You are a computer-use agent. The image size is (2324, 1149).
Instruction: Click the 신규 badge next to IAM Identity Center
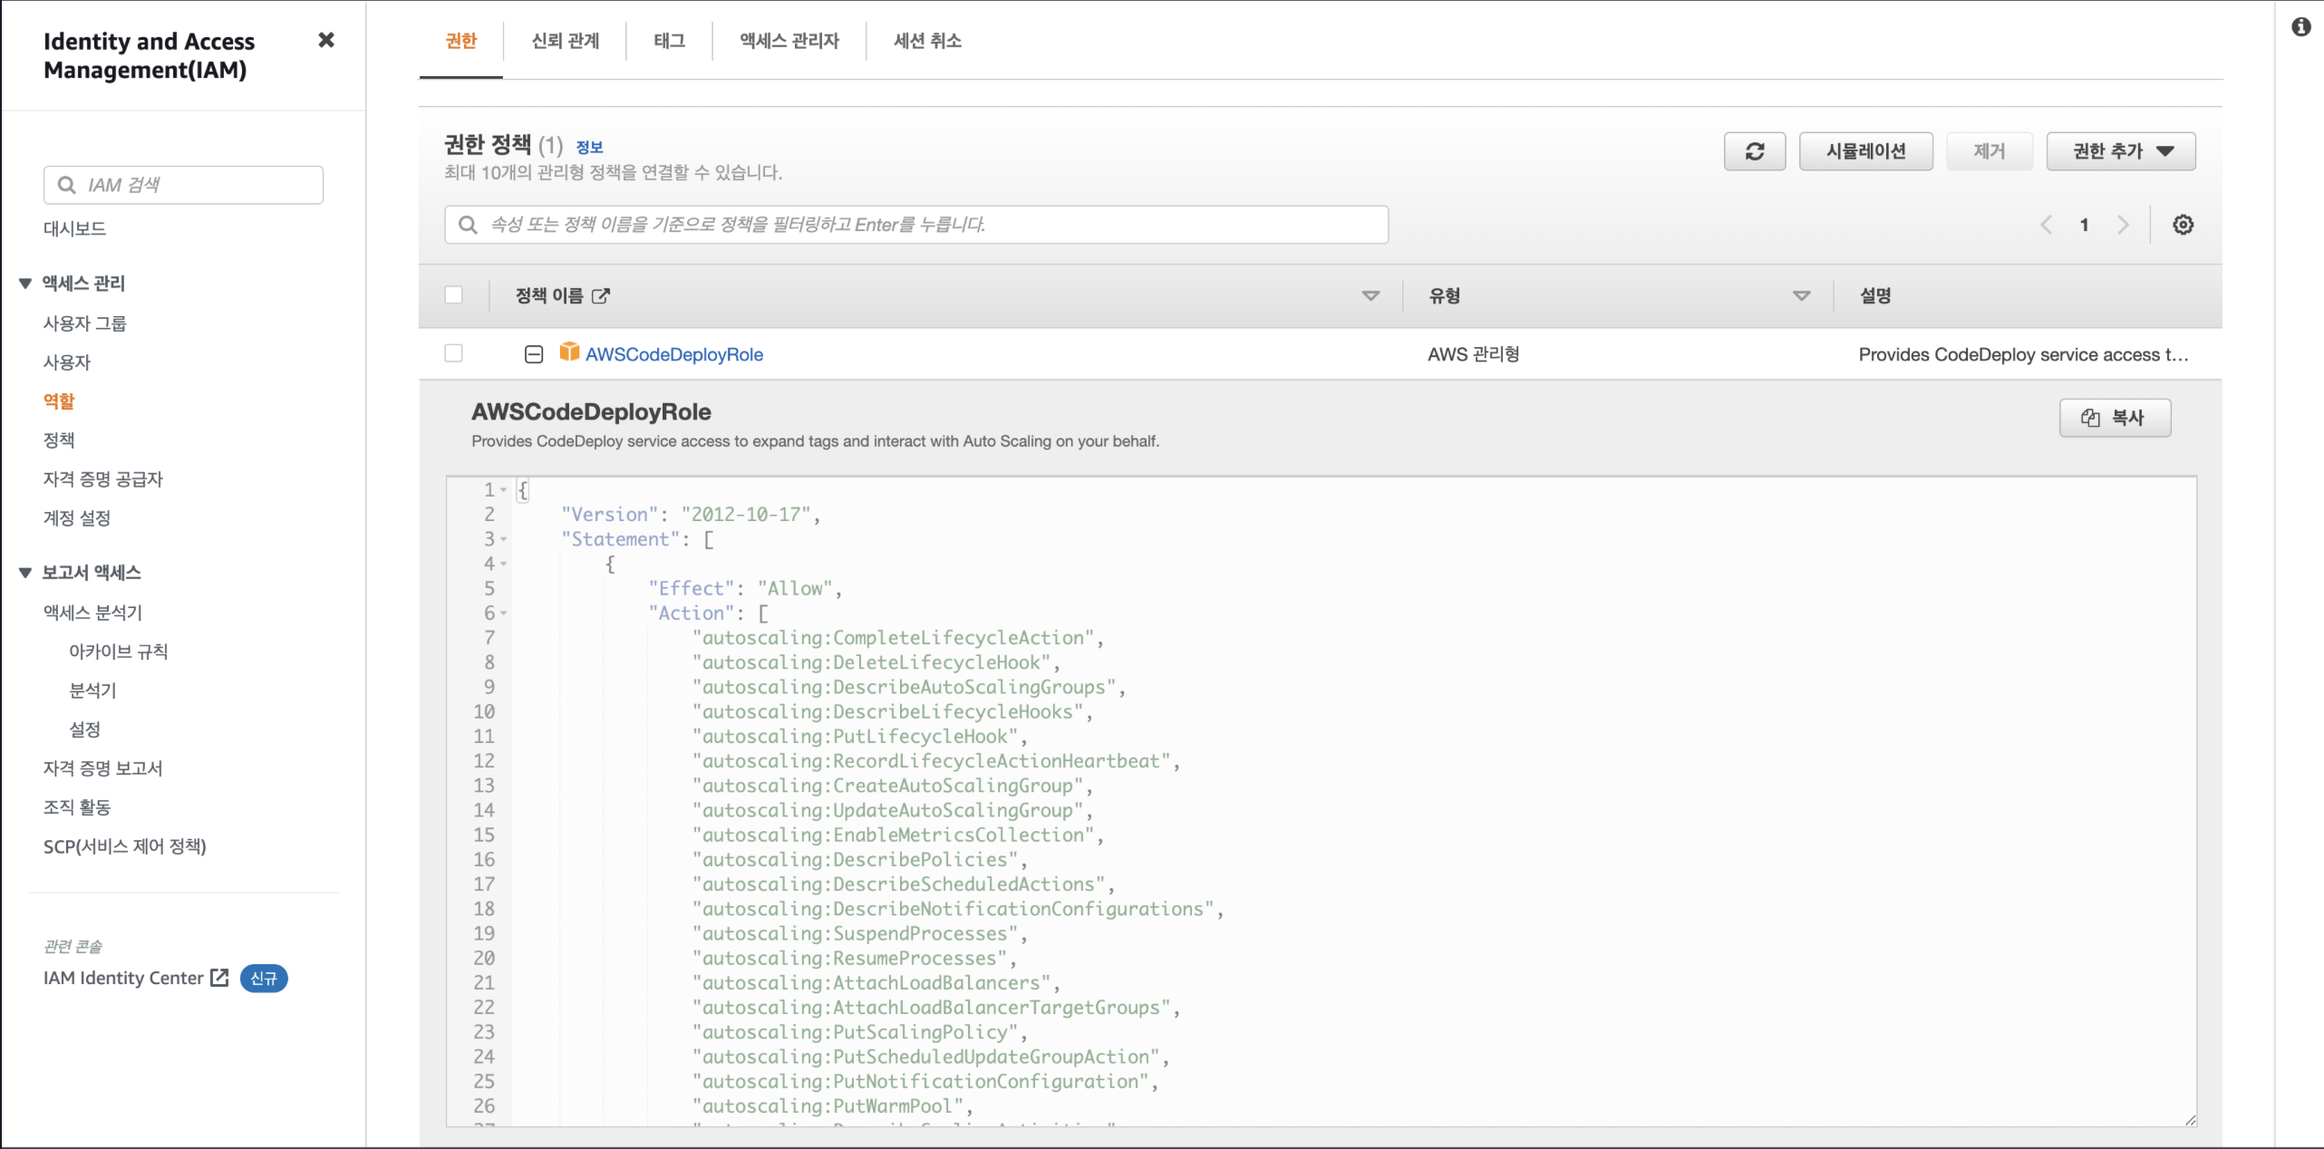point(264,979)
